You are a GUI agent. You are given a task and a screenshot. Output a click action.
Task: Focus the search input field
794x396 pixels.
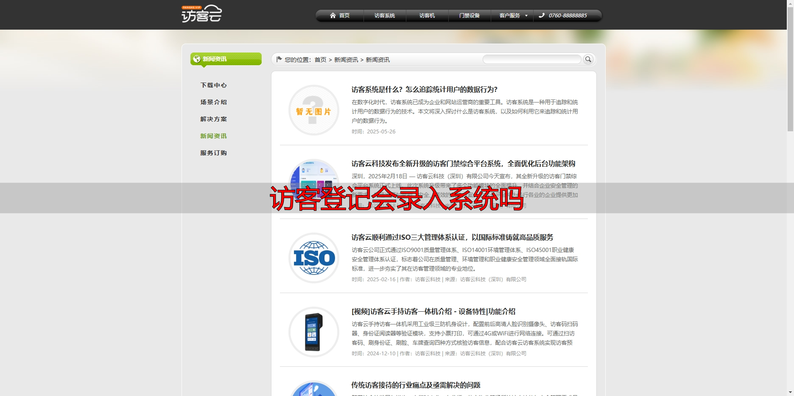tap(532, 59)
